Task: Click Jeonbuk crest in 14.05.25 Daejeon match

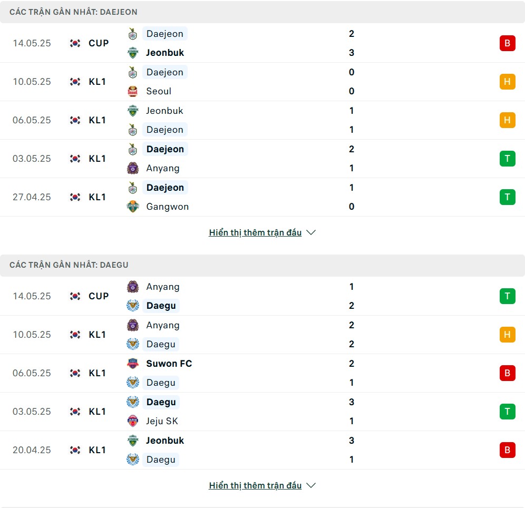Action: click(133, 53)
